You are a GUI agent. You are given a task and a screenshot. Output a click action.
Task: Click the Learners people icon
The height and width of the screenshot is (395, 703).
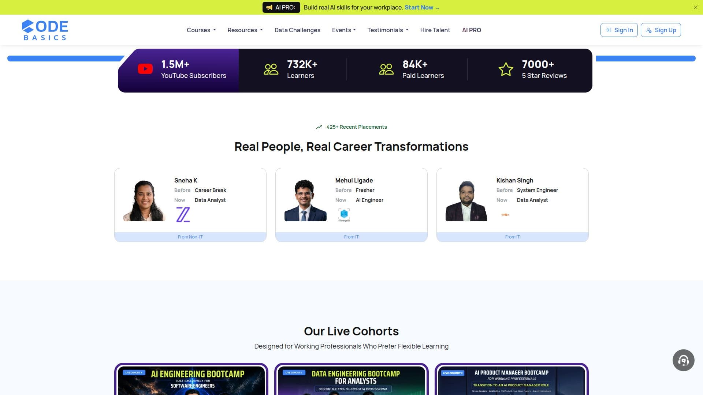coord(271,69)
